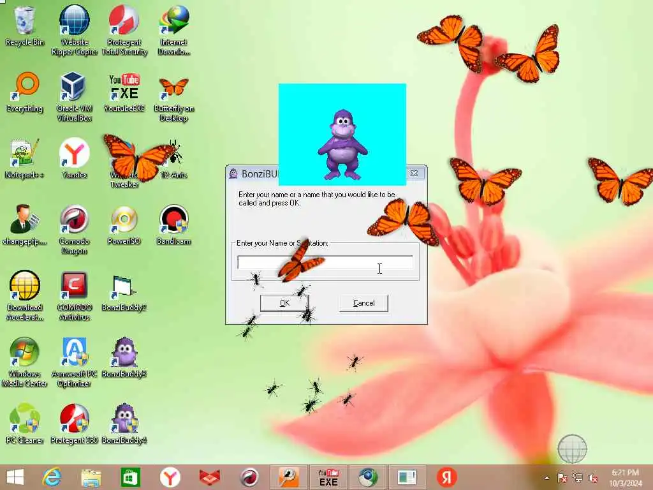Open the Recycle Bin desktop icon
The image size is (653, 490).
coord(25,26)
